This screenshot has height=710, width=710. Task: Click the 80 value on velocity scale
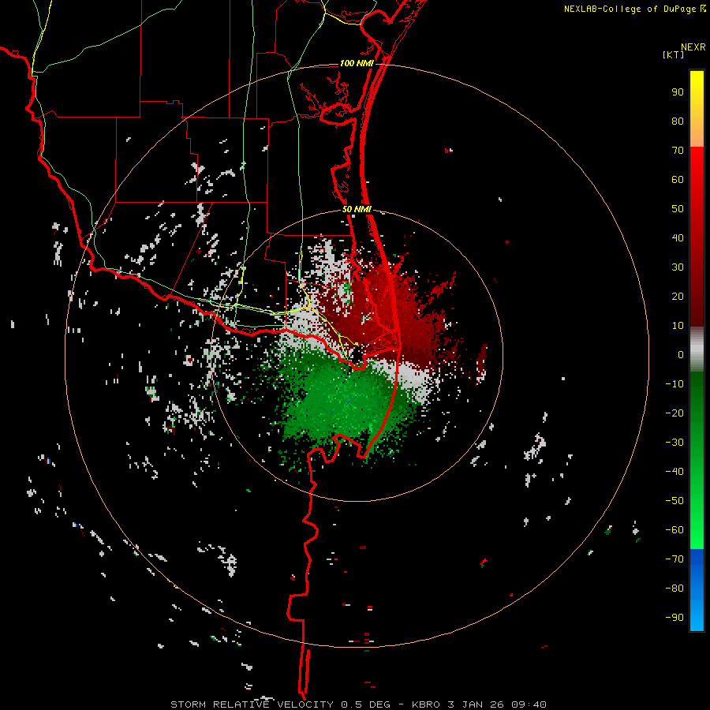tap(678, 121)
